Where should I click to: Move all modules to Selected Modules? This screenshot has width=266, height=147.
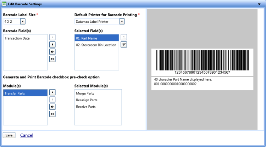pos(52,107)
